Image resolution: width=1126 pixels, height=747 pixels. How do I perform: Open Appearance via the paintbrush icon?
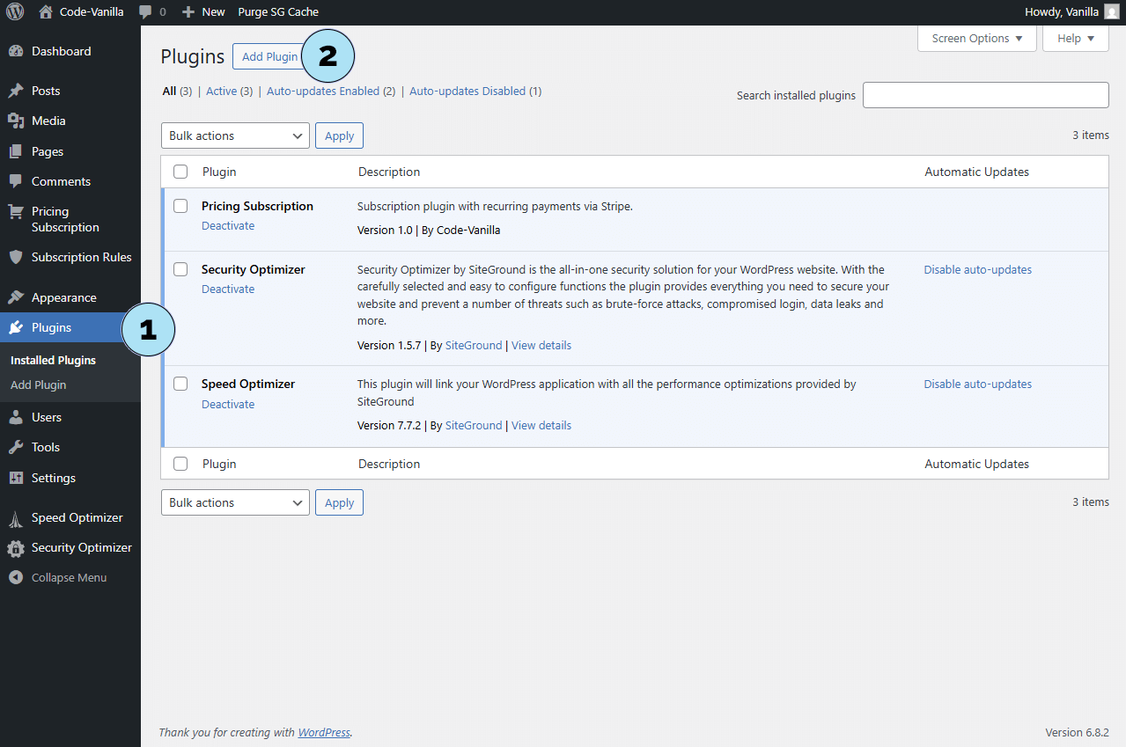pos(16,298)
